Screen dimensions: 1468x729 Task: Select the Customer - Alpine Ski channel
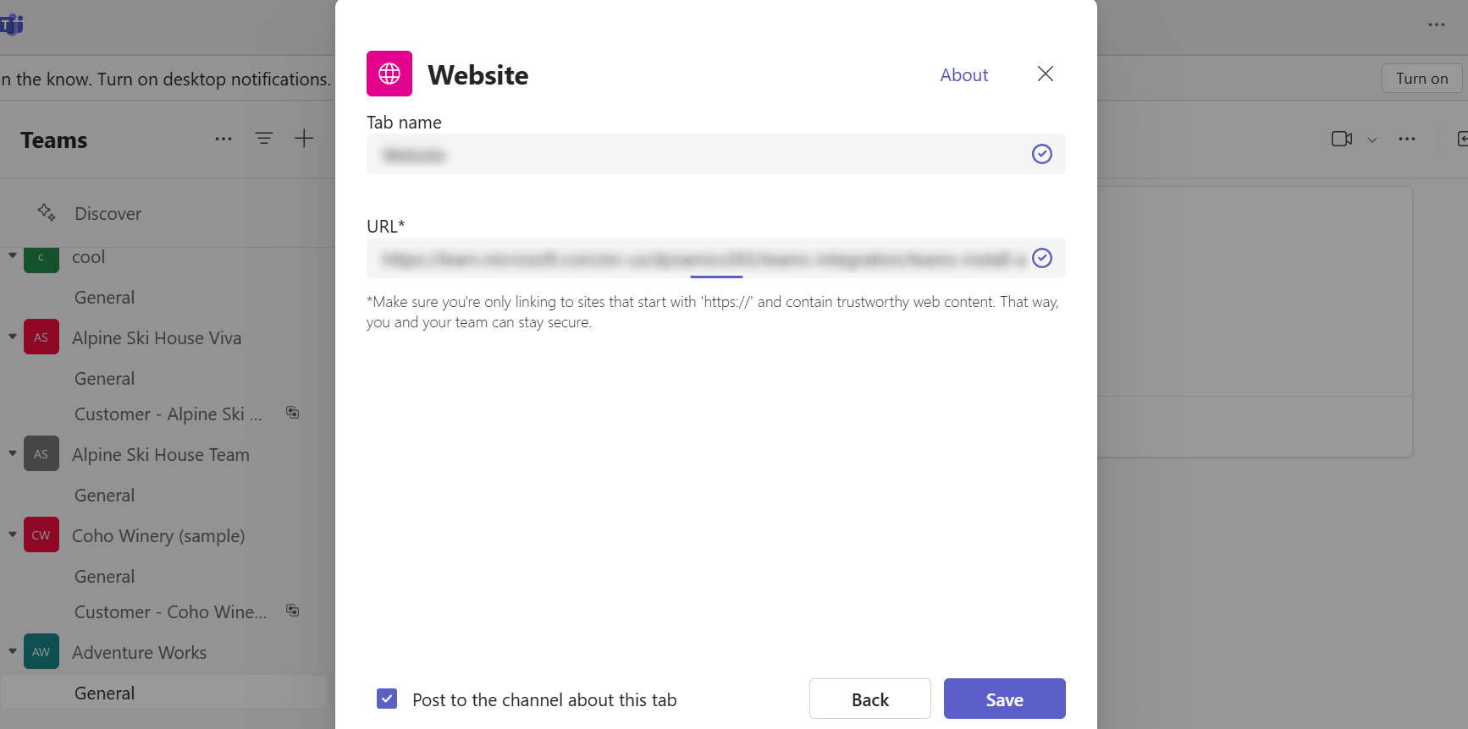point(166,414)
